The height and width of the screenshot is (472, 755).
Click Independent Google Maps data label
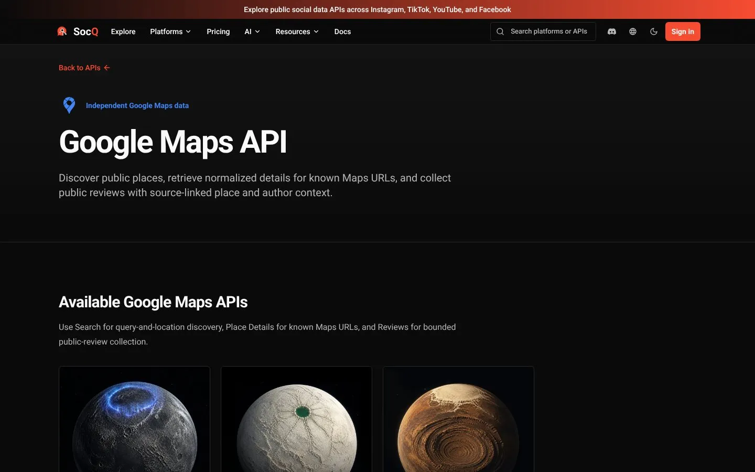tap(137, 105)
